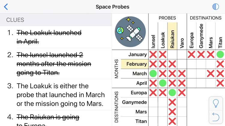
Task: Toggle the green dot at Europa Raiukan
Action: (172, 93)
